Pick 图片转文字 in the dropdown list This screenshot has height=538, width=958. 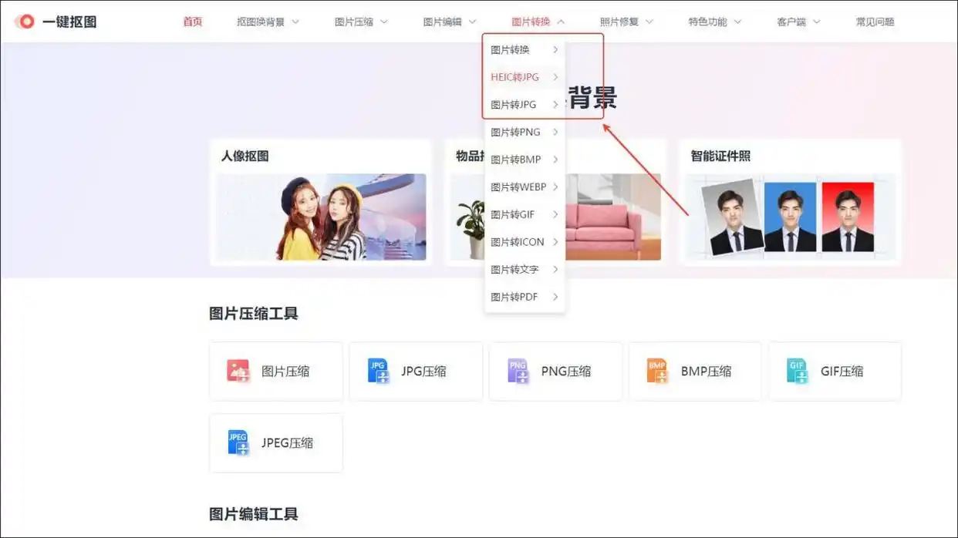(514, 269)
